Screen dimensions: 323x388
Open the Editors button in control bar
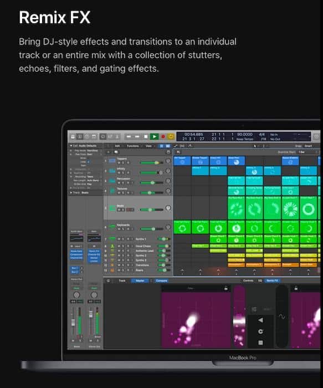(117, 136)
